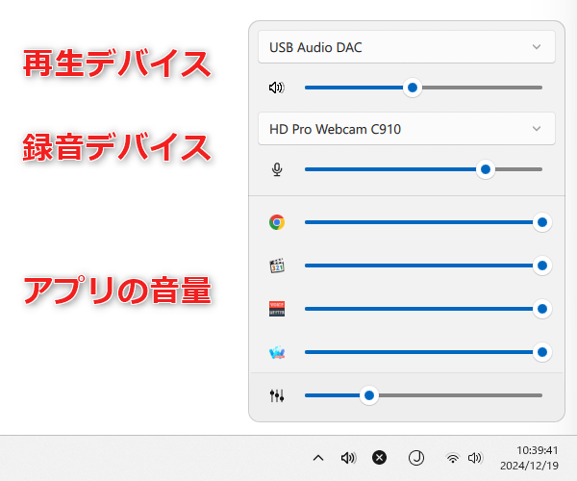Image resolution: width=577 pixels, height=481 pixels.
Task: Set the playback volume slider position
Action: pyautogui.click(x=423, y=88)
